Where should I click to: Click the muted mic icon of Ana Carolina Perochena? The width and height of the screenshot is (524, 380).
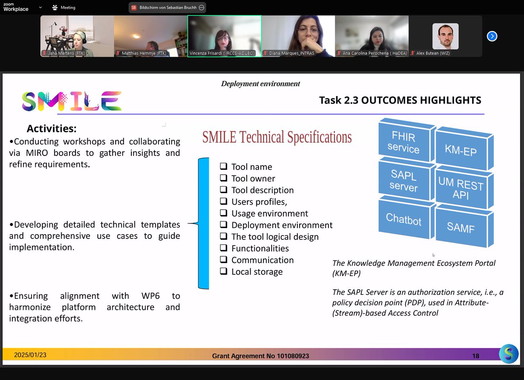(x=338, y=53)
